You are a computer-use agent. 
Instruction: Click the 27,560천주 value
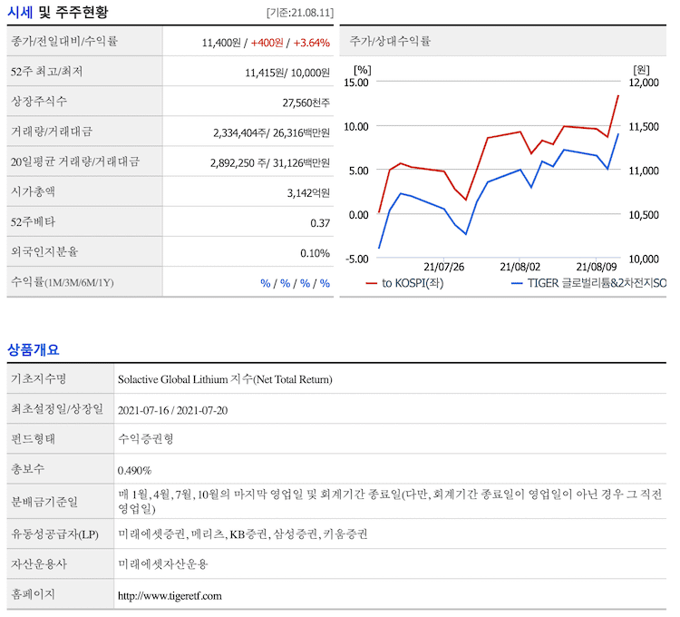tap(306, 103)
